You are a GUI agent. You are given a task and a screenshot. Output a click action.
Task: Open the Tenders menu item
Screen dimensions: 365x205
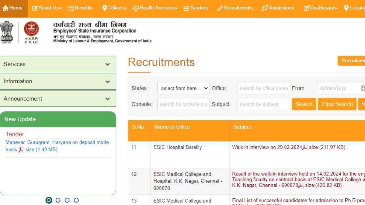(195, 8)
